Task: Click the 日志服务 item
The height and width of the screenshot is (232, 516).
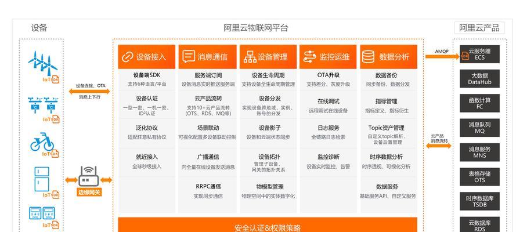Action: pyautogui.click(x=328, y=128)
